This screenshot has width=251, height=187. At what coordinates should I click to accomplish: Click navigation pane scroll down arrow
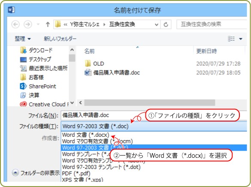[x=72, y=103]
